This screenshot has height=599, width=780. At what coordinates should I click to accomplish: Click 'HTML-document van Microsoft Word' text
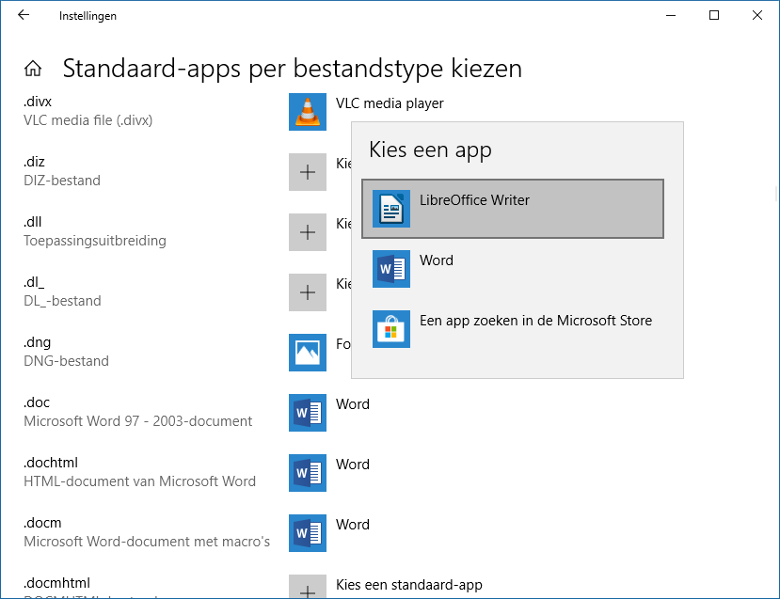point(140,481)
